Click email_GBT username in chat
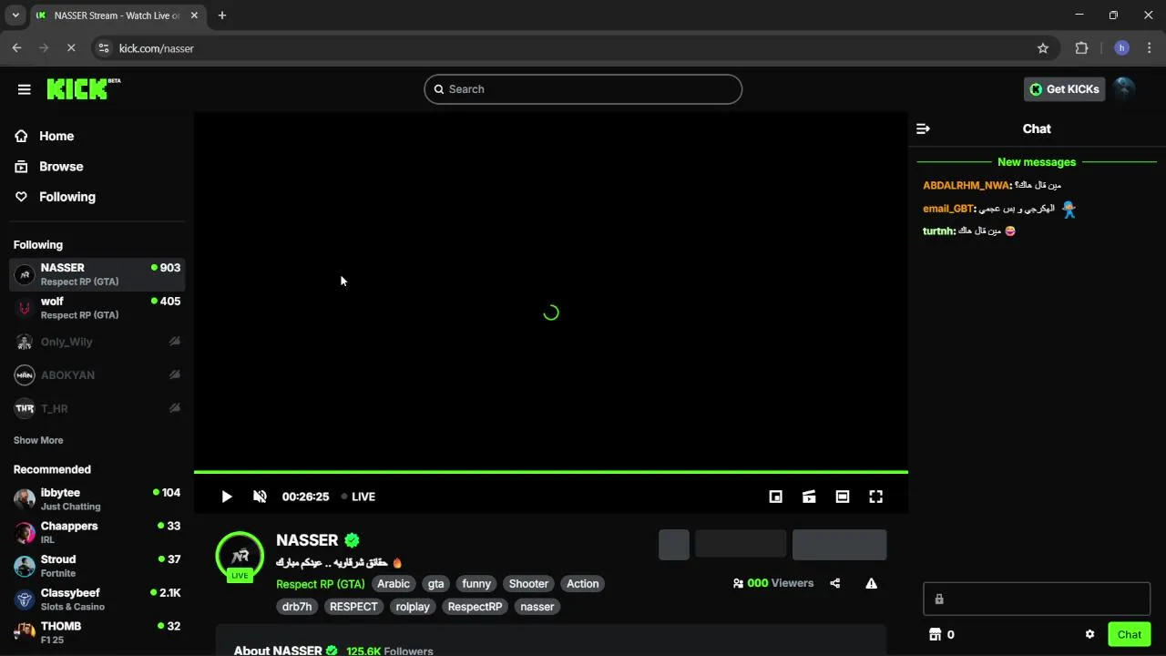Viewport: 1166px width, 656px height. pos(948,209)
